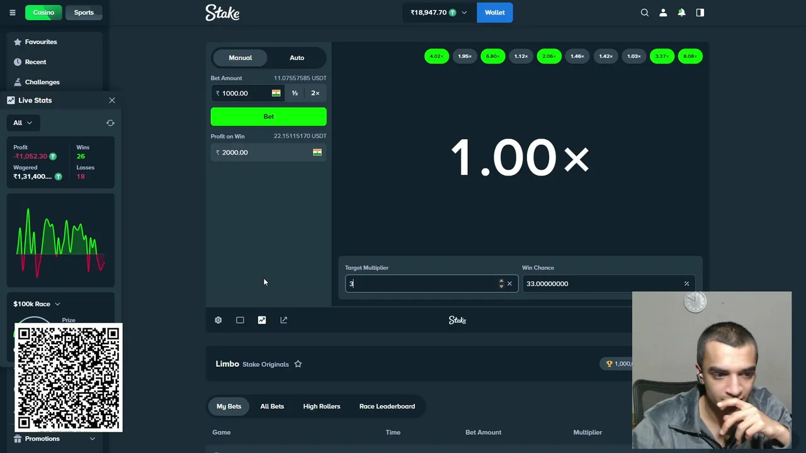Add Limbo to favourites star

(x=298, y=364)
